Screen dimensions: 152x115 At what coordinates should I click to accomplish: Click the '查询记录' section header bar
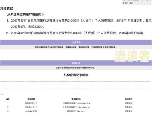(76, 63)
